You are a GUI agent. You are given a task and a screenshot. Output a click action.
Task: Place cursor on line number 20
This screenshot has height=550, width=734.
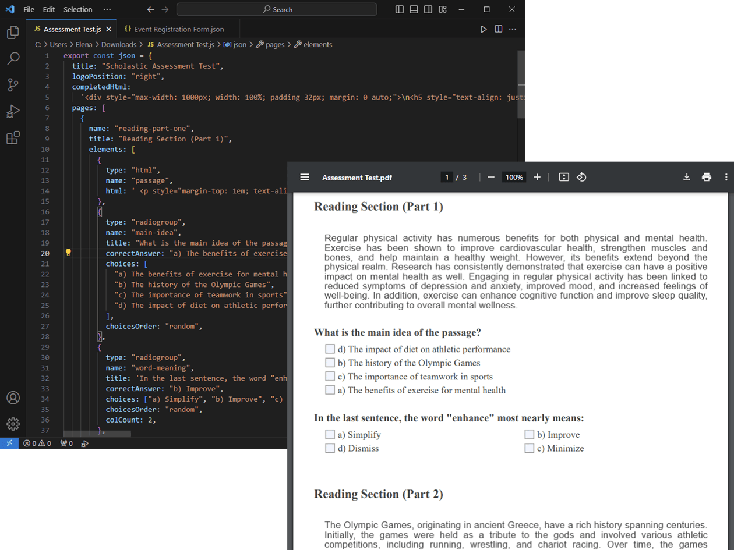(45, 253)
